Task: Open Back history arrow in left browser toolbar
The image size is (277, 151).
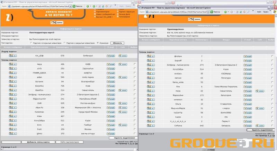Action: click(88, 6)
